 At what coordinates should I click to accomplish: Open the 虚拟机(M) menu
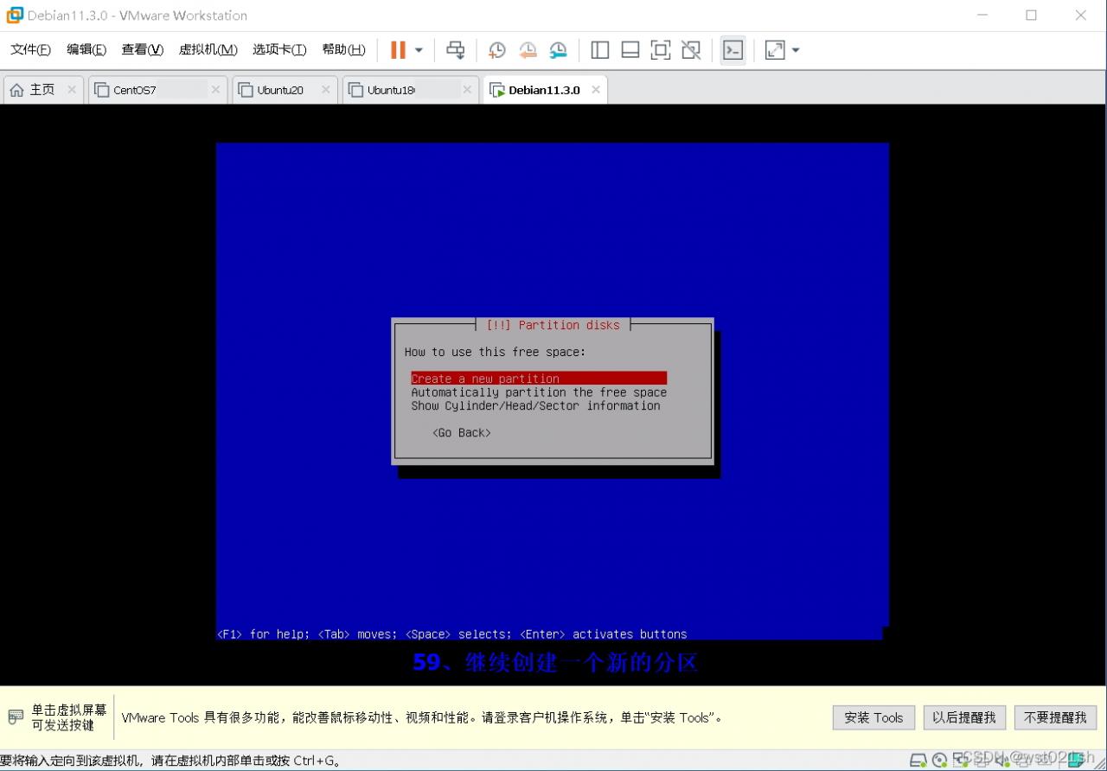pyautogui.click(x=208, y=49)
